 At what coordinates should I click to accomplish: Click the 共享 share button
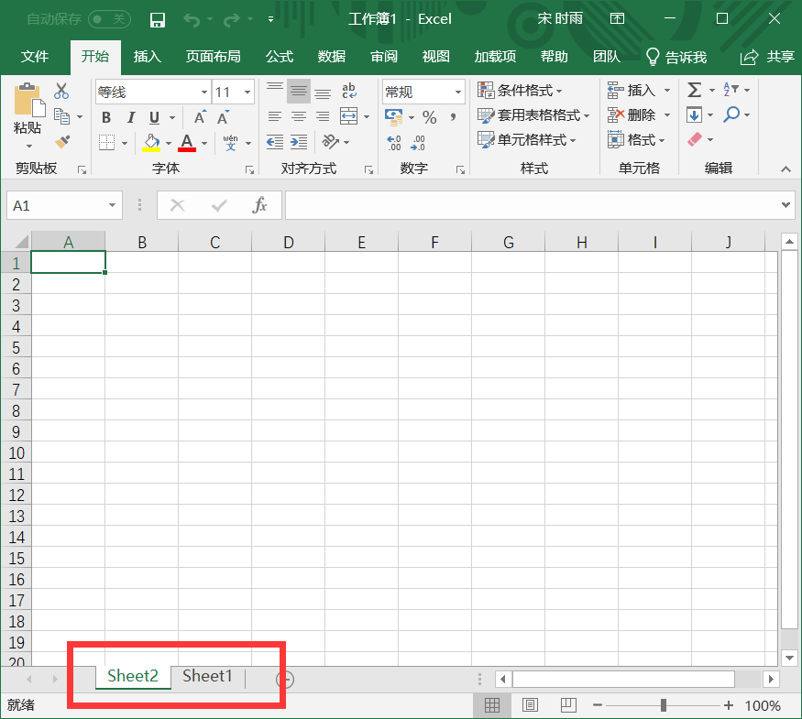click(768, 57)
